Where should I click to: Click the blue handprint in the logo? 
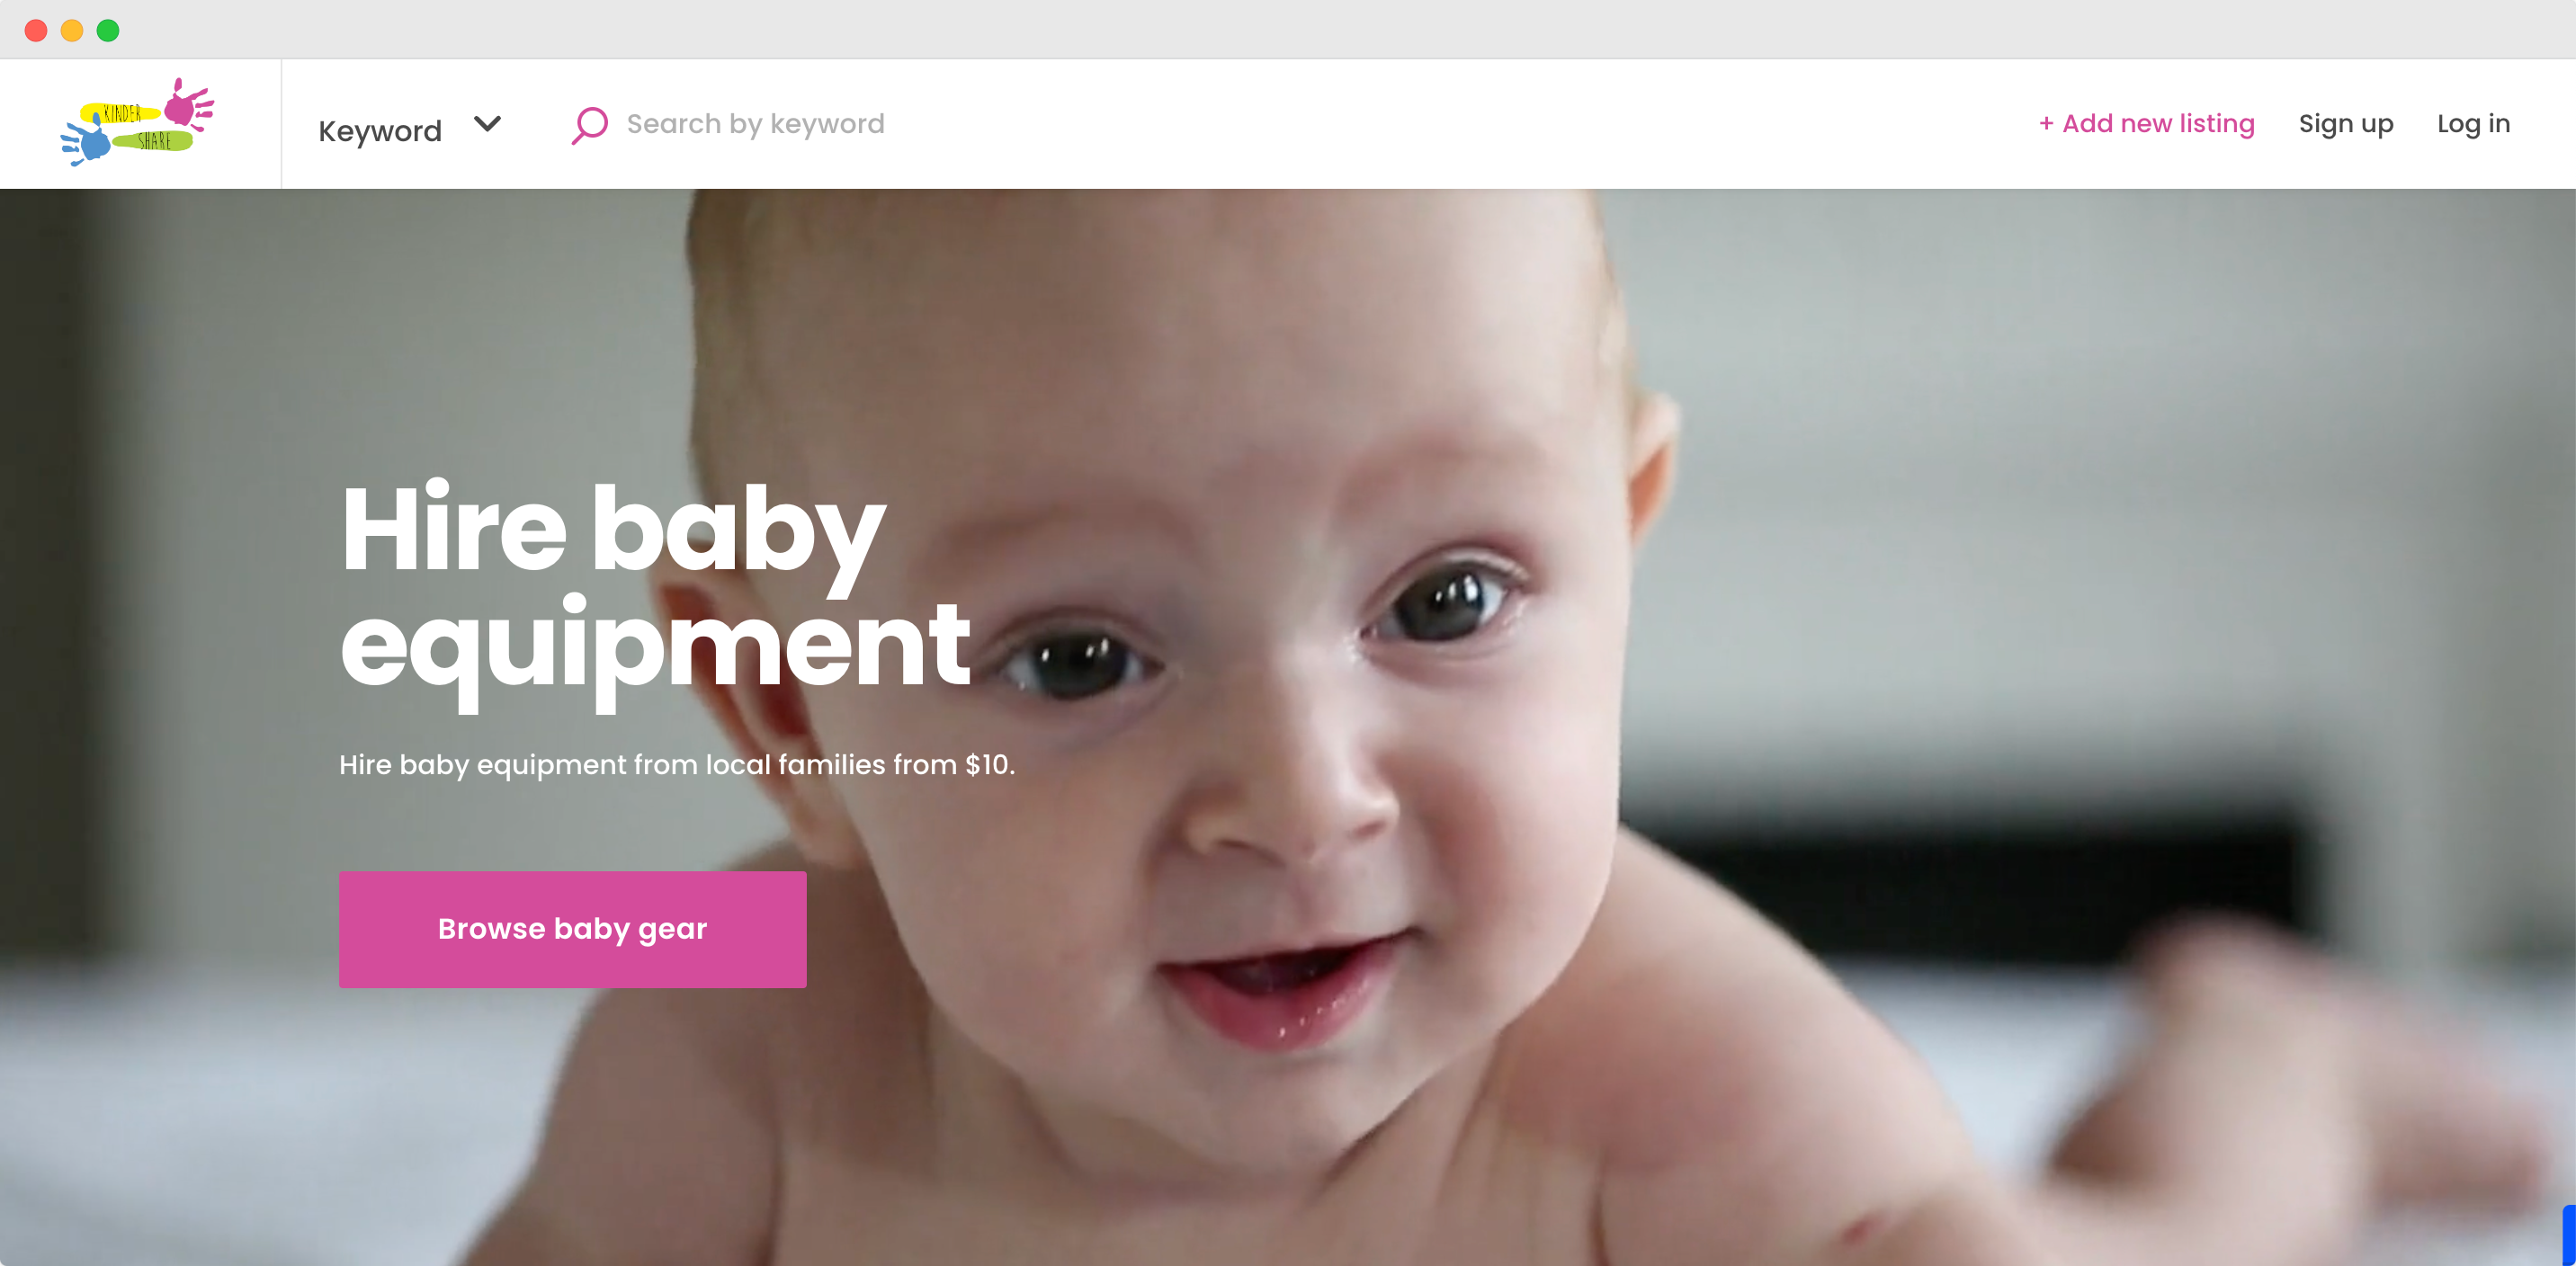pyautogui.click(x=86, y=141)
